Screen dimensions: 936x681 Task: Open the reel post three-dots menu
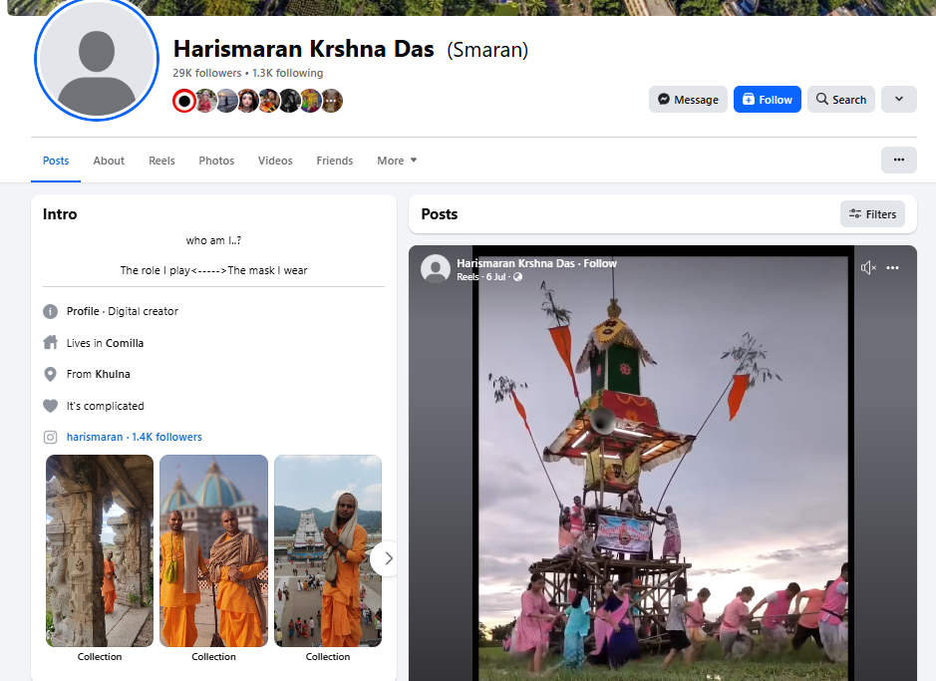tap(893, 267)
